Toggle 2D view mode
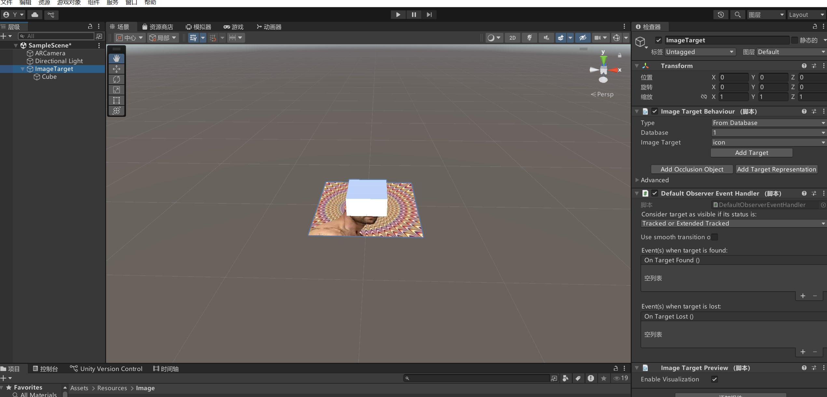Viewport: 827px width, 397px height. [x=512, y=38]
